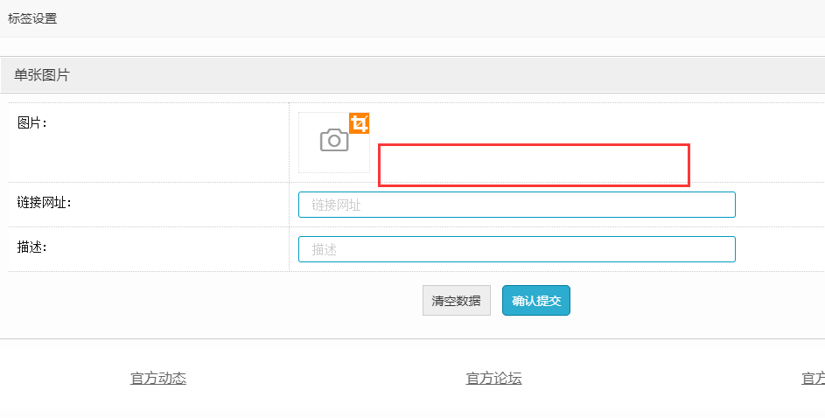Focus the 描述 input field
Screen dimensions: 825x418
(x=516, y=249)
